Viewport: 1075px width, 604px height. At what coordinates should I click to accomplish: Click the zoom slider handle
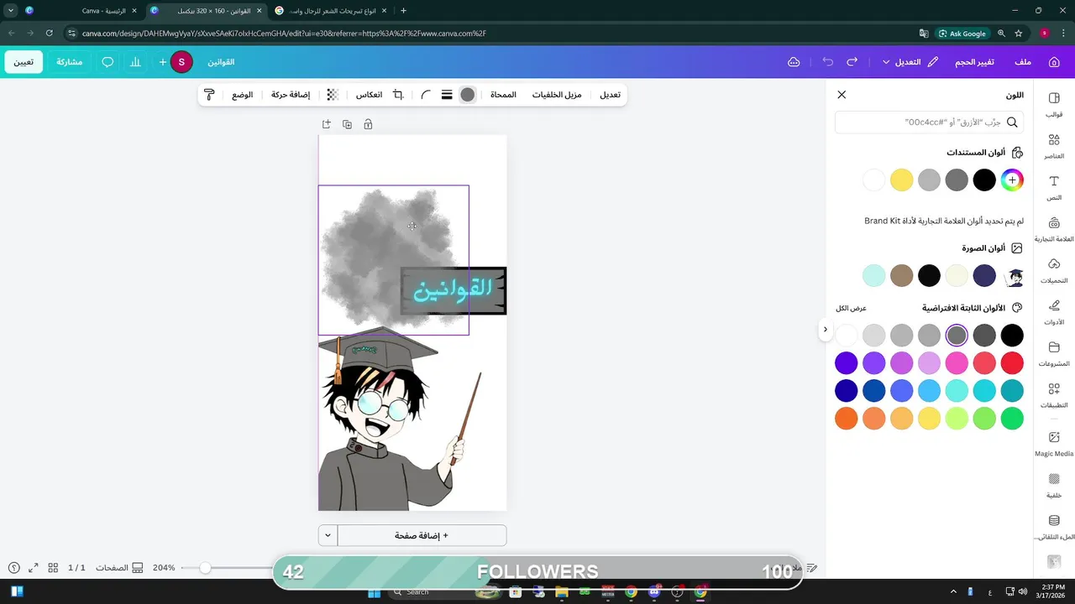[205, 568]
